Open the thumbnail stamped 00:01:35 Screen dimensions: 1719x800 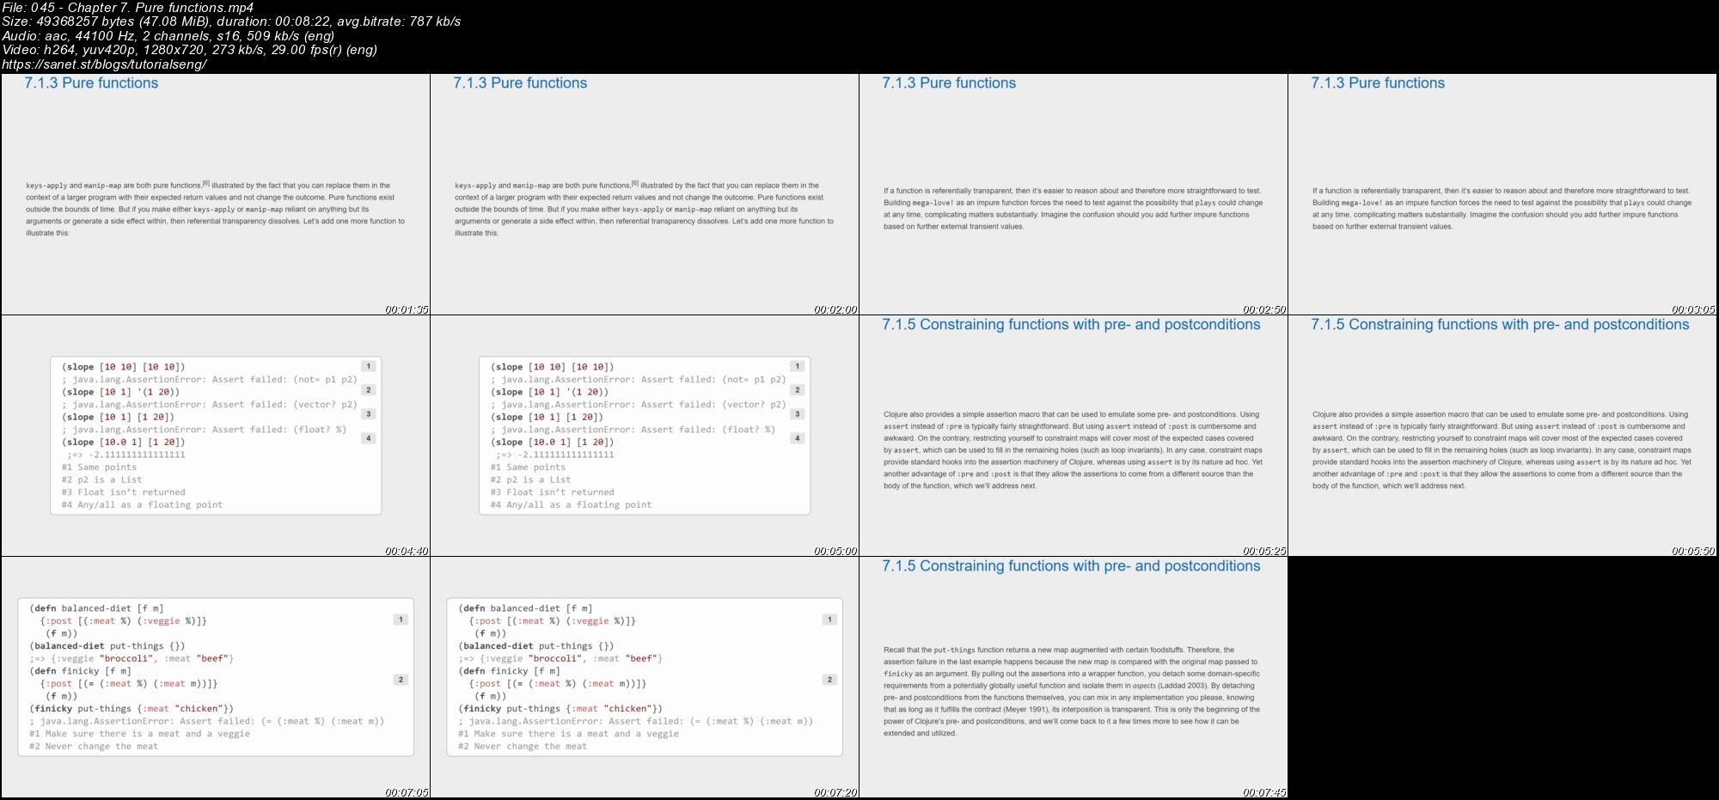[x=216, y=194]
